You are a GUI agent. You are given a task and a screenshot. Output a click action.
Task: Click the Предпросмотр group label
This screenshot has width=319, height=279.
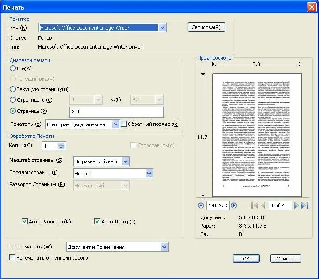(215, 58)
